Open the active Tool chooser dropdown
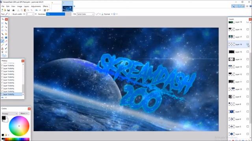Image resolution: width=252 pixels, height=141 pixels. point(7,14)
